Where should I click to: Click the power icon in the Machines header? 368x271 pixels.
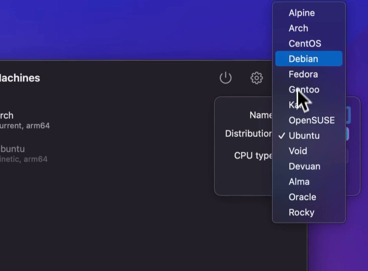pyautogui.click(x=225, y=78)
